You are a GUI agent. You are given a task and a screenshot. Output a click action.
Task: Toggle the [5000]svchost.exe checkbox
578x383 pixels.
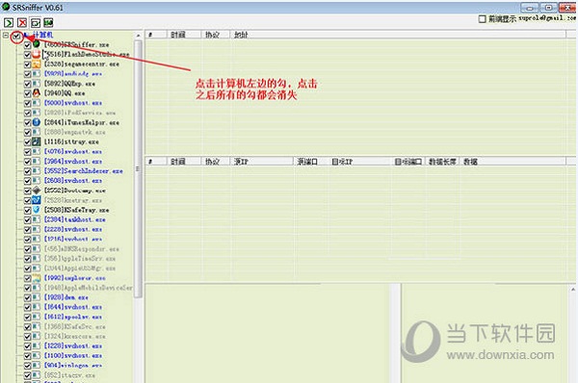click(27, 103)
